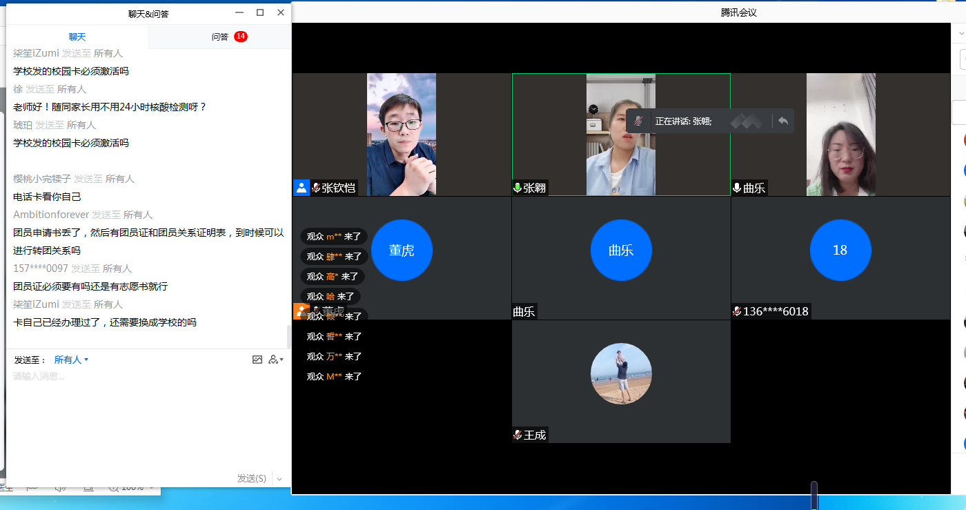This screenshot has width=966, height=510.
Task: Click muted mic icon beside 王成
Action: [517, 435]
